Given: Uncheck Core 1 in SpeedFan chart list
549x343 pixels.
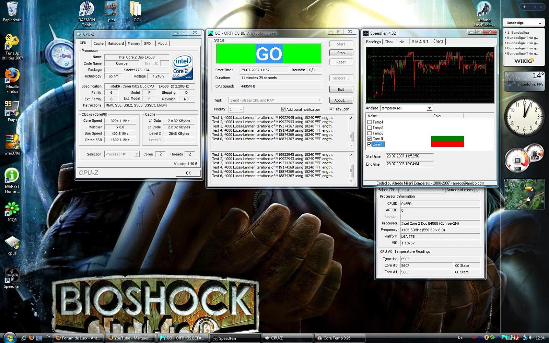Looking at the screenshot, I should pyautogui.click(x=369, y=144).
